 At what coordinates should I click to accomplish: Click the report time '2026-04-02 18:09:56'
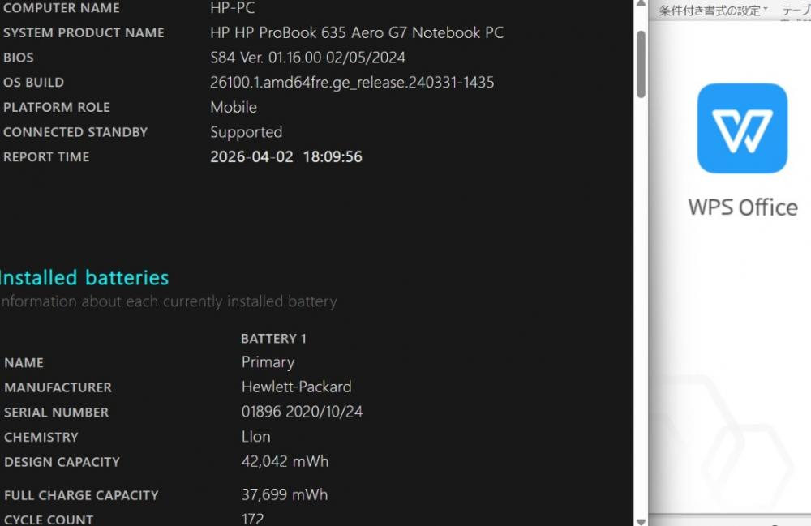pyautogui.click(x=286, y=156)
